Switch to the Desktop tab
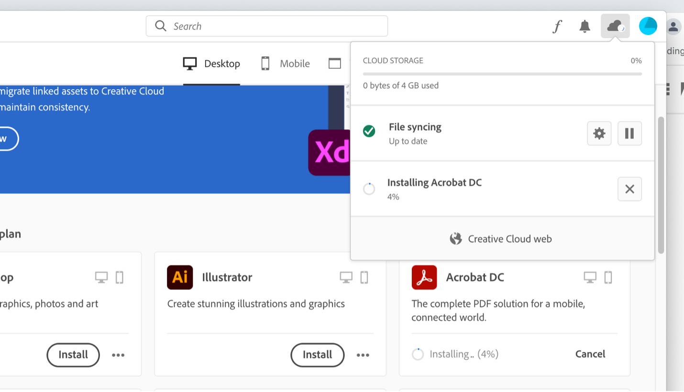Screen dimensions: 684x392 (x=211, y=64)
